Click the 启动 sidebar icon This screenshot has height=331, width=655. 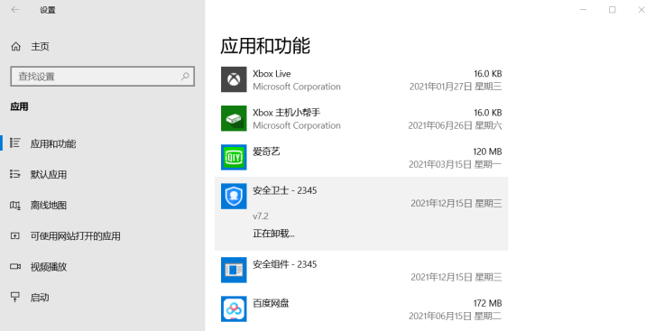click(x=15, y=298)
